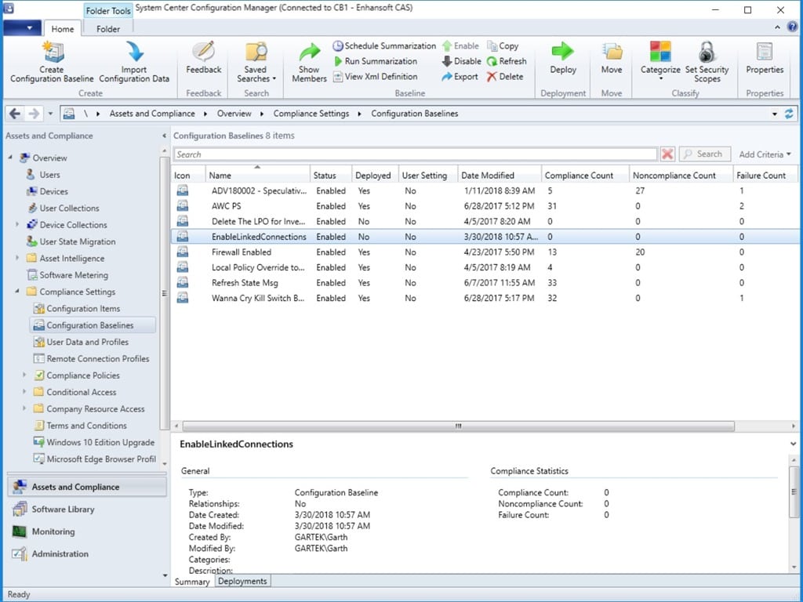Select the Home ribbon tab

pos(63,29)
